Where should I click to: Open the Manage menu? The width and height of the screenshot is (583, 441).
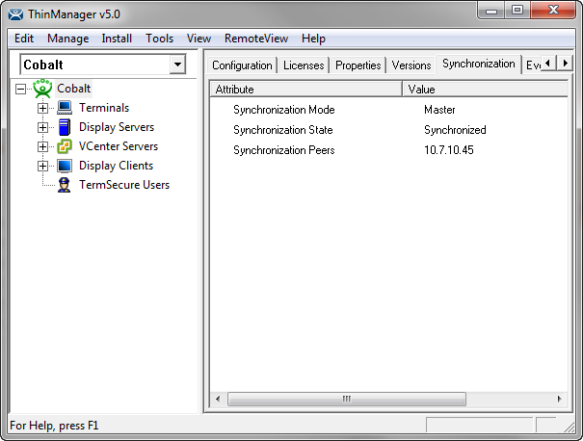click(68, 39)
